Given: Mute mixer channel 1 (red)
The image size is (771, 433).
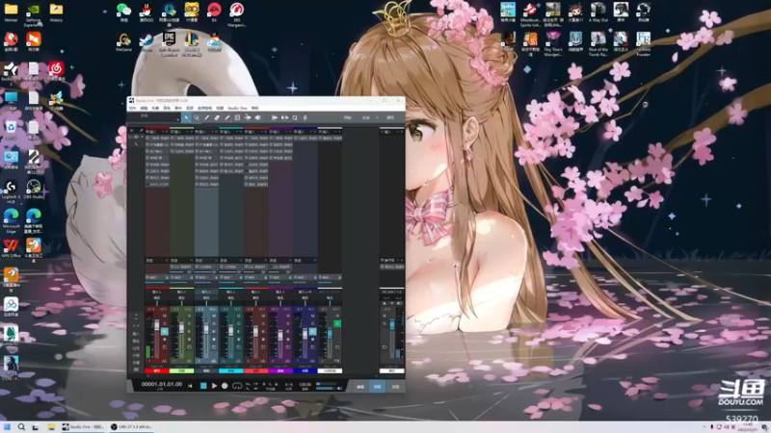Looking at the screenshot, I should tap(164, 316).
